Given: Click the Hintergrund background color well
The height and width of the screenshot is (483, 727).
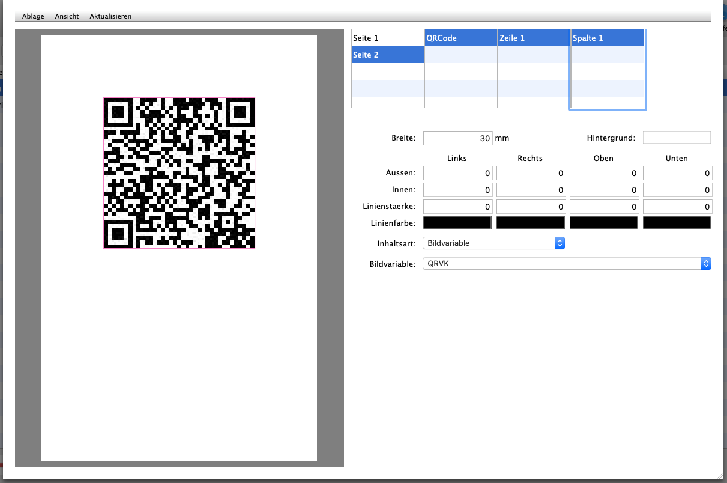Looking at the screenshot, I should [x=677, y=138].
